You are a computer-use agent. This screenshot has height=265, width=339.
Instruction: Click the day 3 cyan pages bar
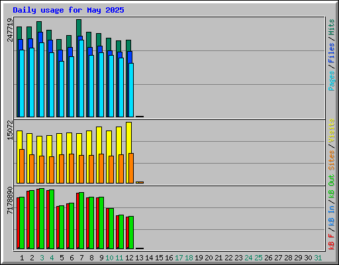pyautogui.click(x=42, y=79)
